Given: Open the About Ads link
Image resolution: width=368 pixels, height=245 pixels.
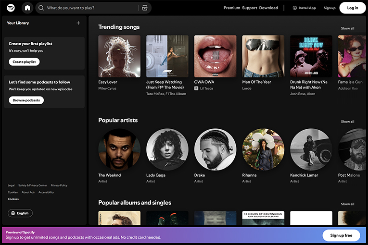Looking at the screenshot, I should click(x=28, y=192).
